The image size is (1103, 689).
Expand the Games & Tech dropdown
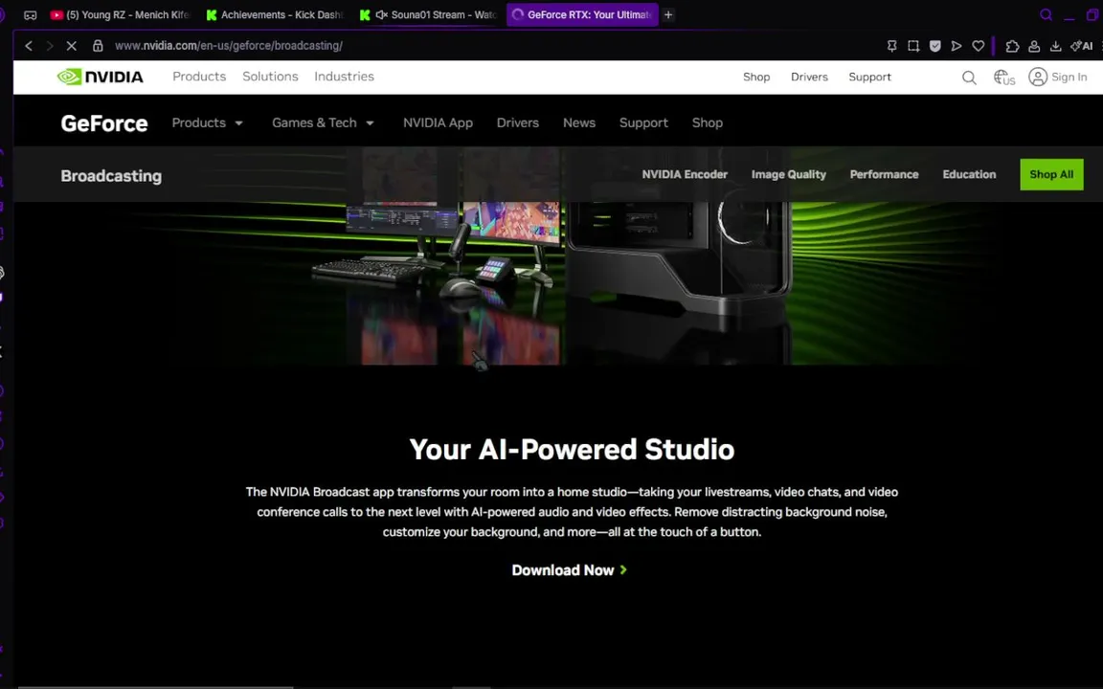(323, 122)
